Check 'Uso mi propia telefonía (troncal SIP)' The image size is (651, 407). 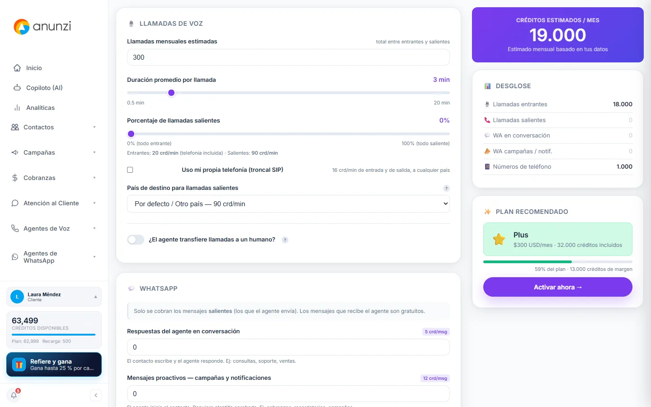(130, 170)
